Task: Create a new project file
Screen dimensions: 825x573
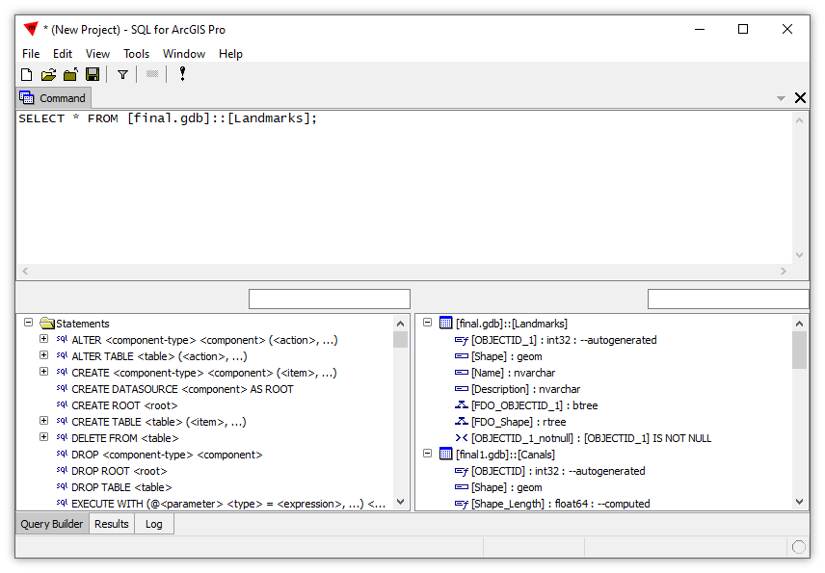Action: (26, 74)
